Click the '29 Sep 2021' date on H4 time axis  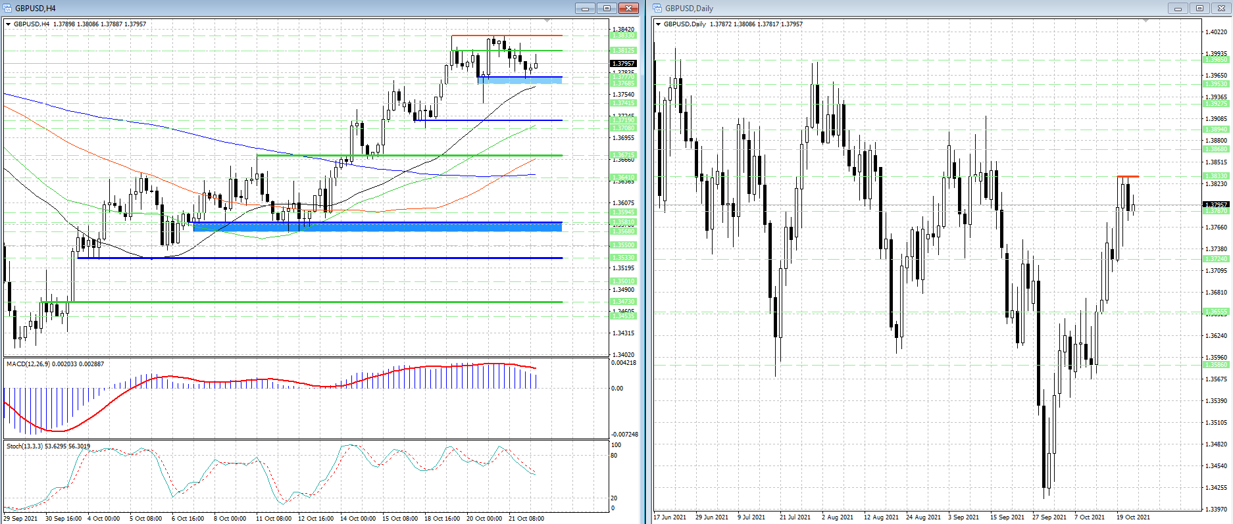point(20,519)
